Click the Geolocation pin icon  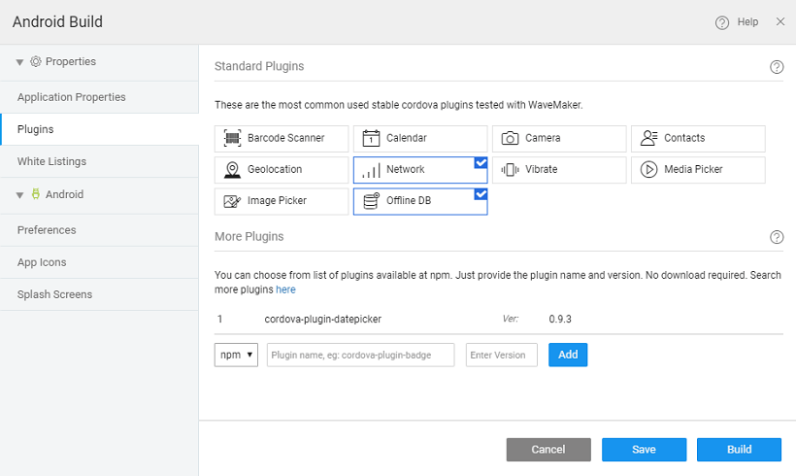point(232,170)
